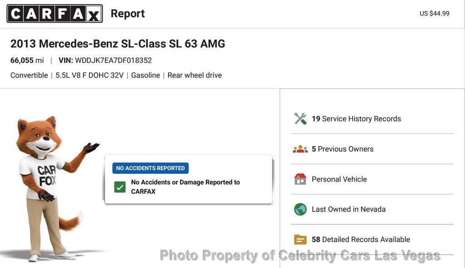
Task: Click the VIN WDDJK7EA7DF018352
Action: [105, 60]
